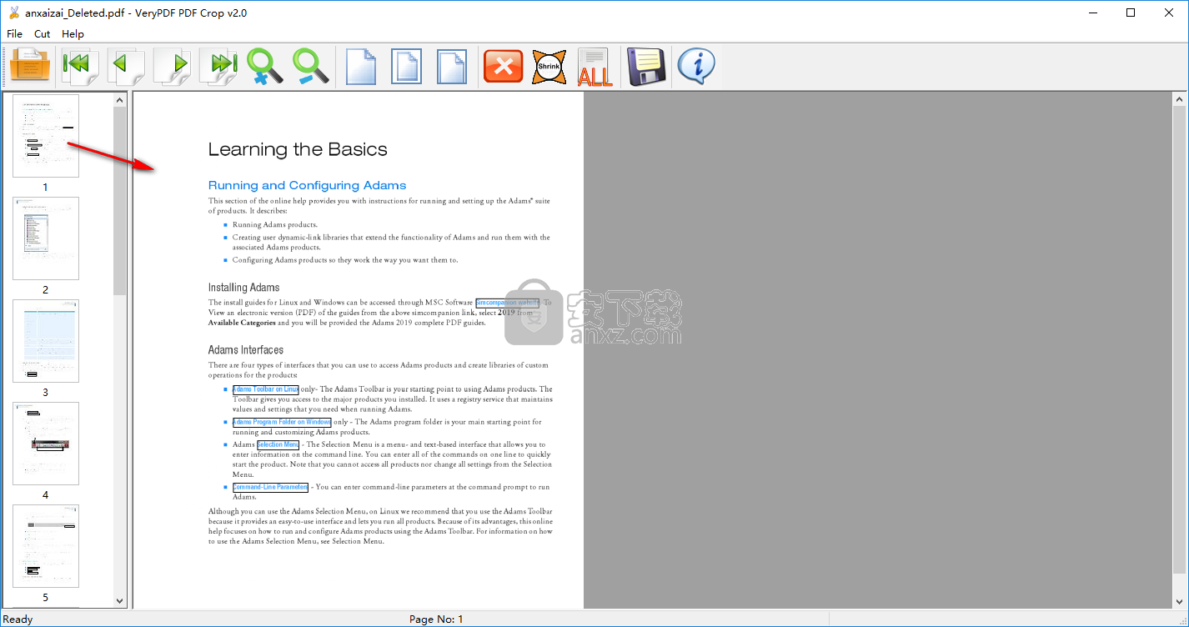Viewport: 1189px width, 627px height.
Task: Click the document view scroll-down arrow
Action: tap(1179, 601)
